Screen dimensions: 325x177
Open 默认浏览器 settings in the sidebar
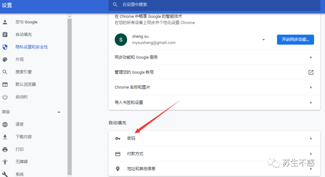[26, 84]
